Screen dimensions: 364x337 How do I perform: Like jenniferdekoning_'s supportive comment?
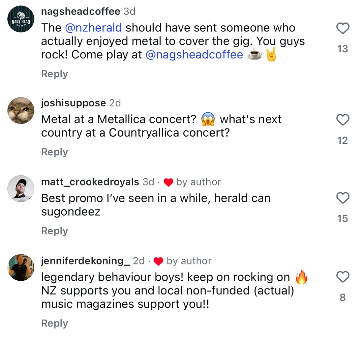pyautogui.click(x=343, y=277)
